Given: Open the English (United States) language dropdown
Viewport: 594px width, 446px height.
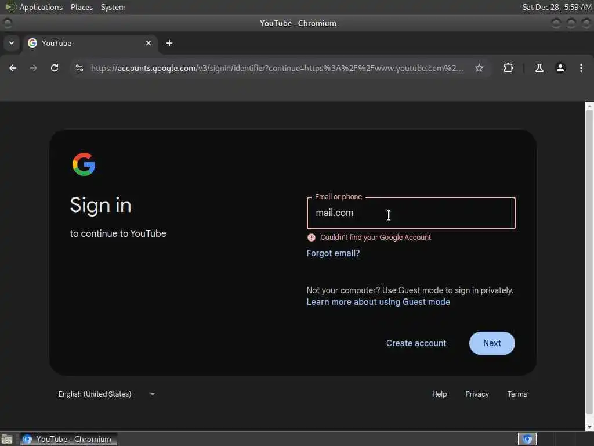Looking at the screenshot, I should pos(107,394).
